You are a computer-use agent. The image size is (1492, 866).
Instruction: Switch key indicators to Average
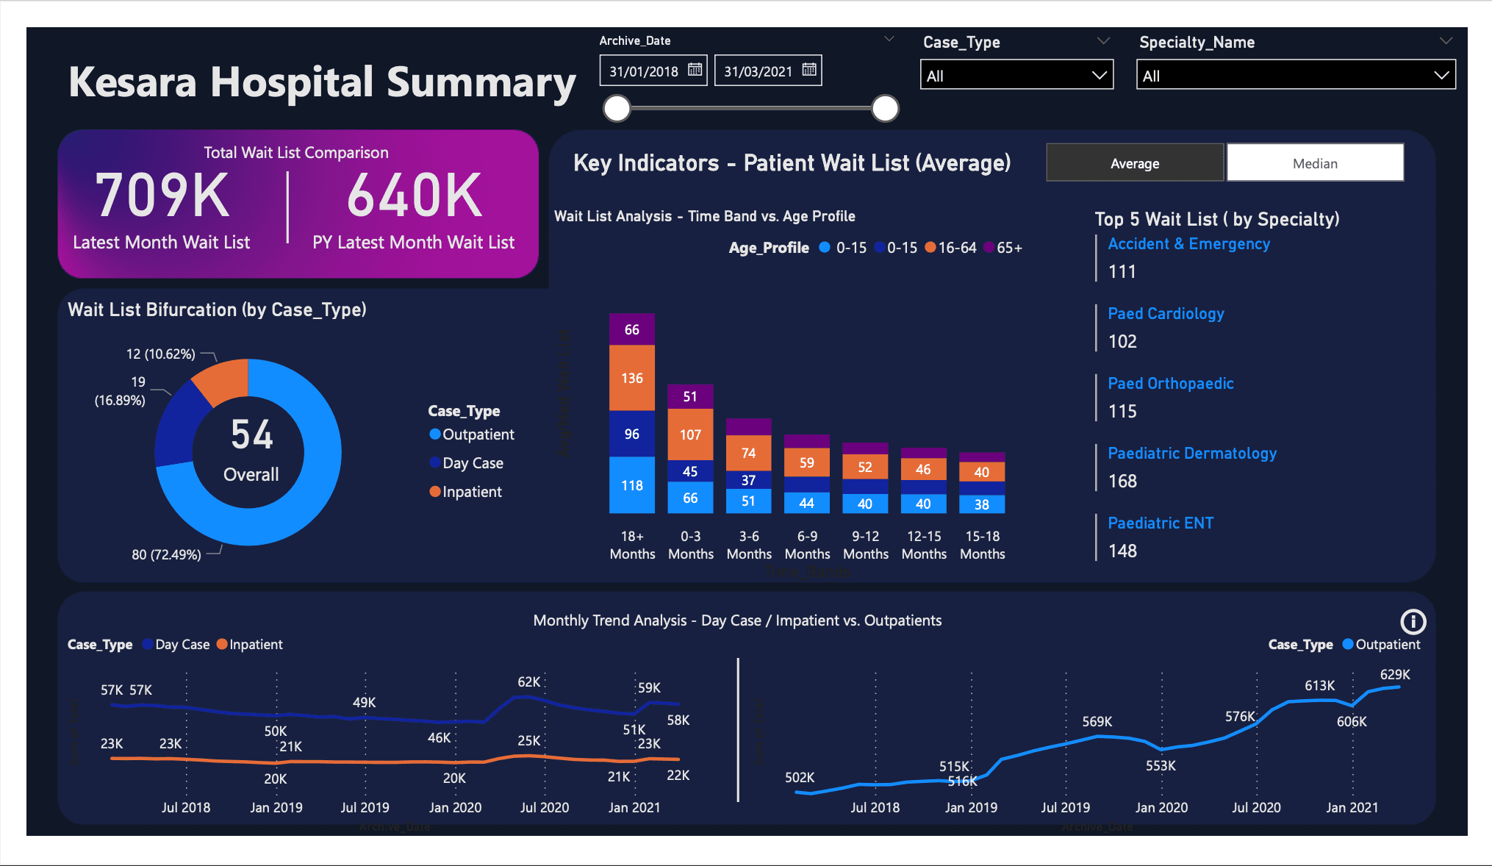[x=1135, y=163]
